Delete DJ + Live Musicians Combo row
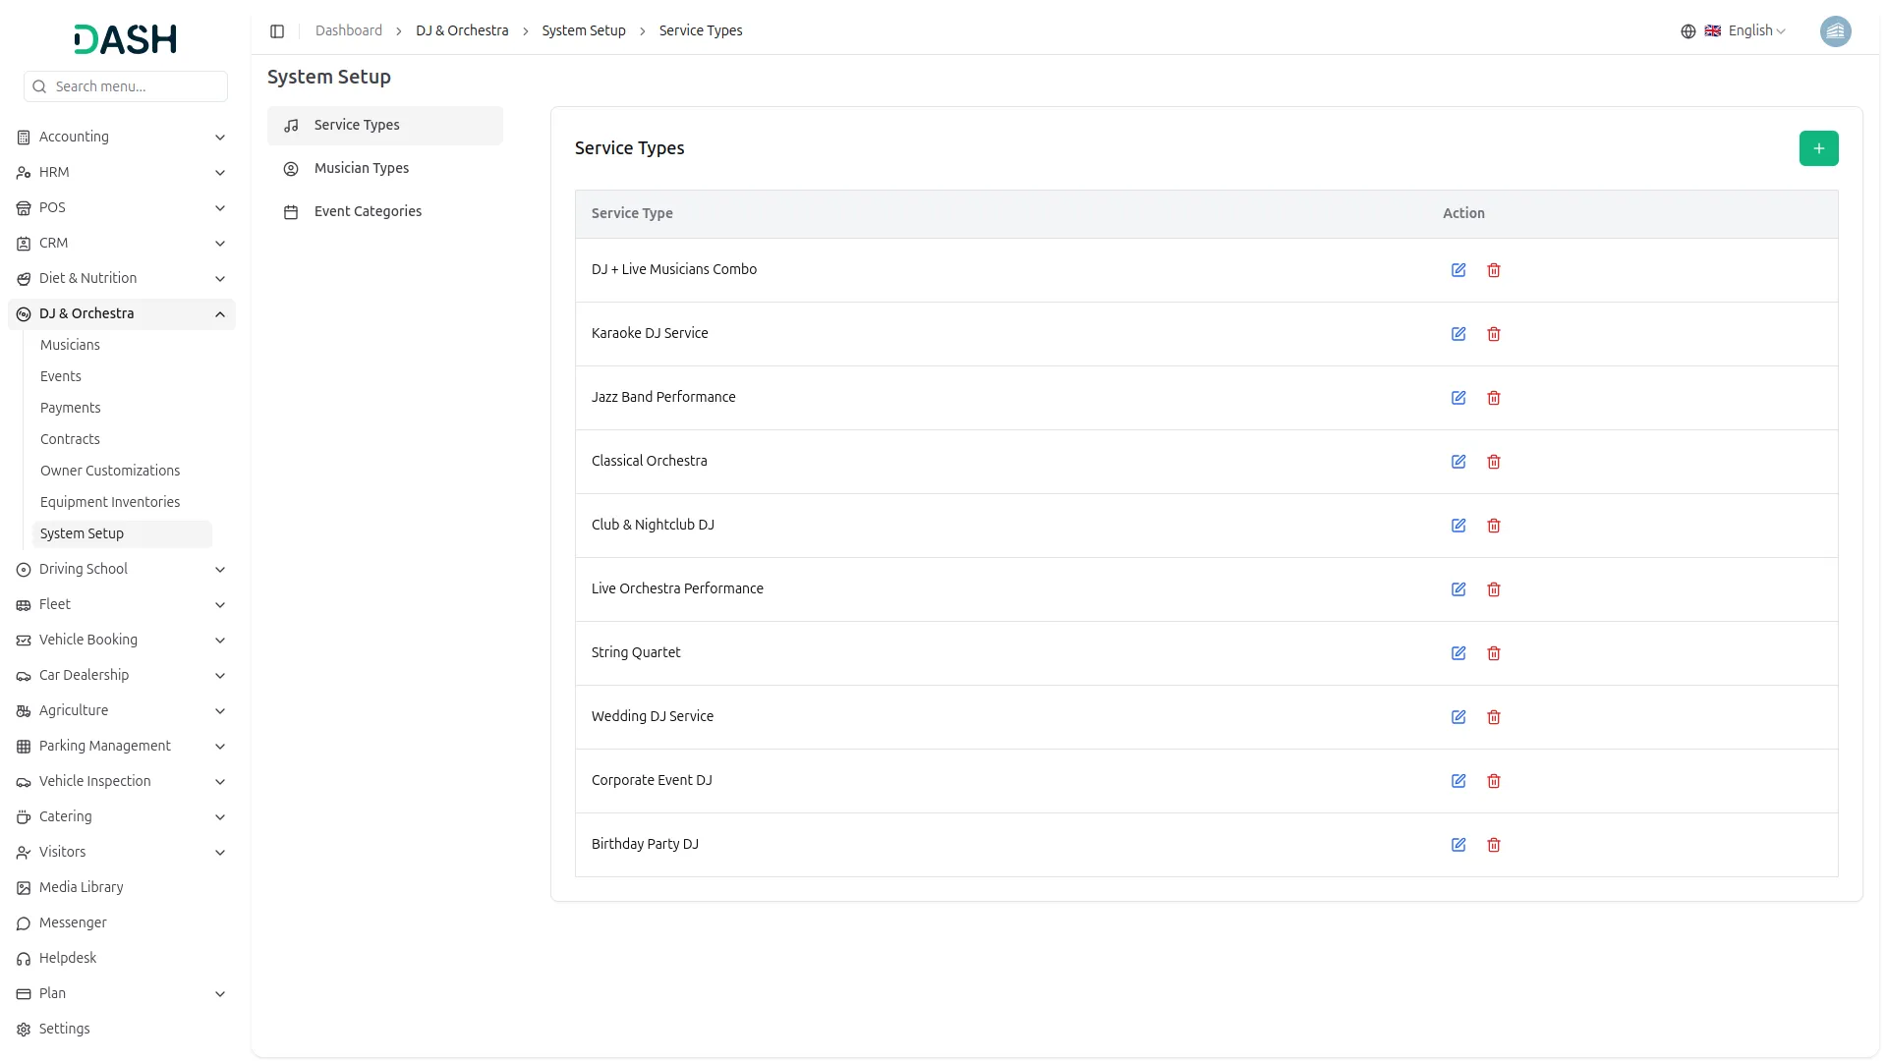The height and width of the screenshot is (1061, 1887). [x=1494, y=270]
